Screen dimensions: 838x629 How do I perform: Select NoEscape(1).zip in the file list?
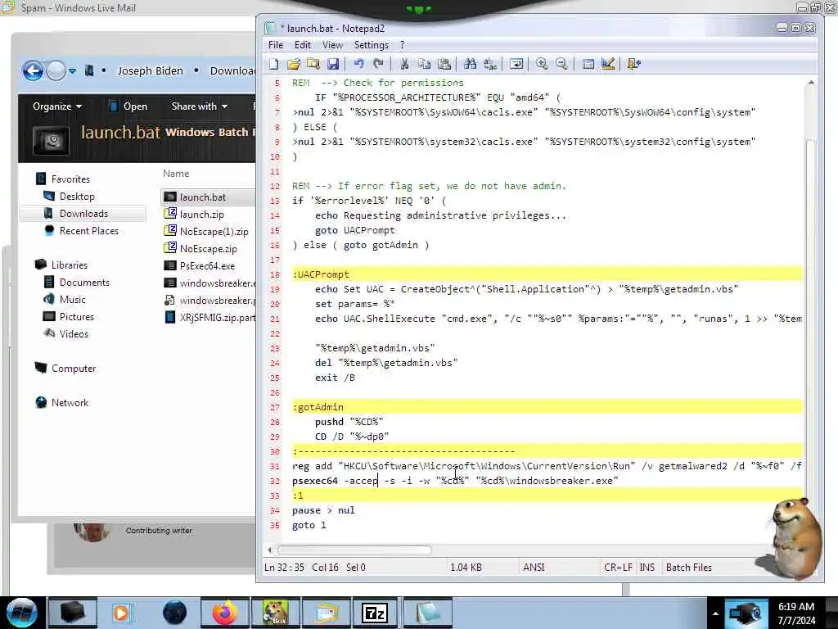click(214, 232)
